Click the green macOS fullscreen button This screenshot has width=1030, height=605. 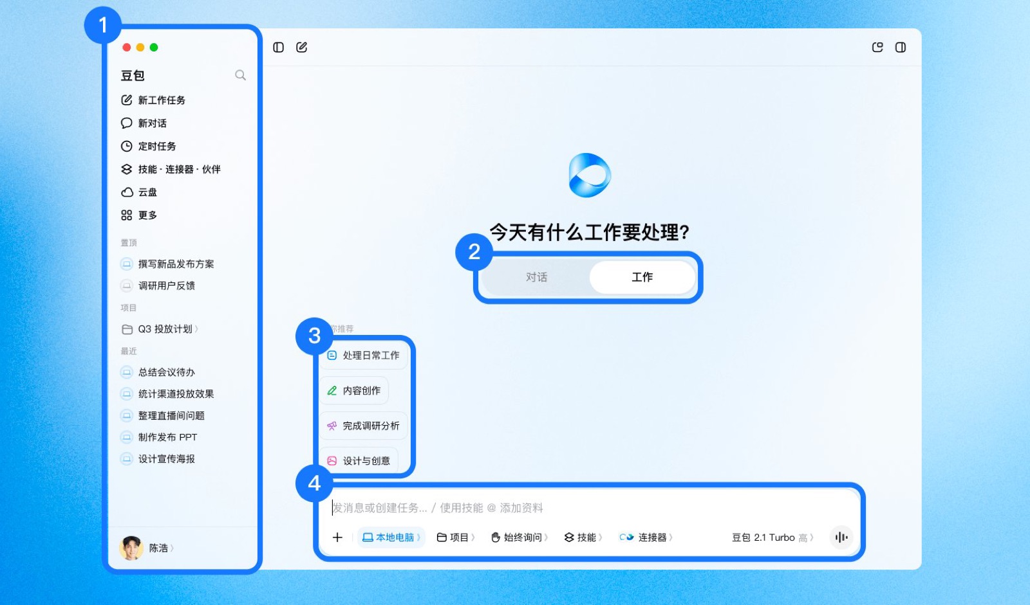click(154, 48)
